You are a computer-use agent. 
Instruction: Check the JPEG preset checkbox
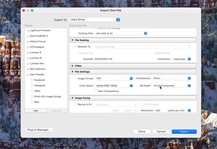[x=32, y=91]
